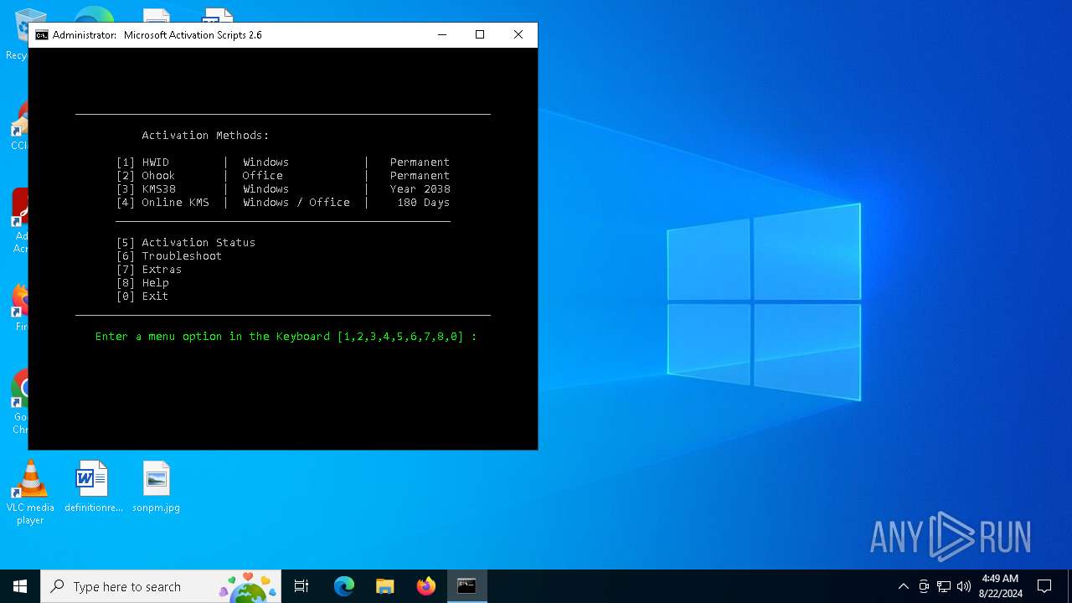Select the Command Prompt taskbar button
The height and width of the screenshot is (603, 1072).
click(x=466, y=586)
